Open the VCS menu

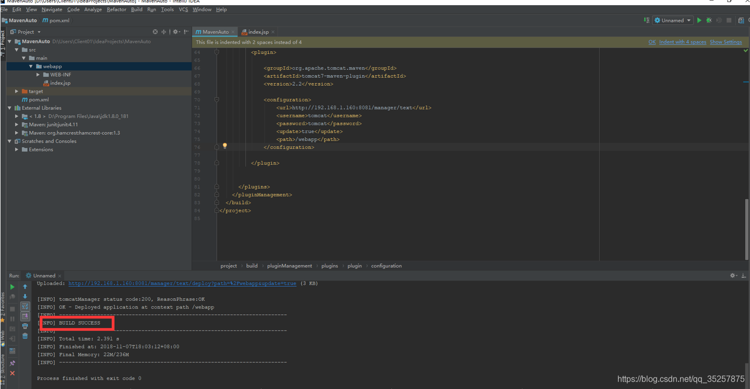pos(183,9)
